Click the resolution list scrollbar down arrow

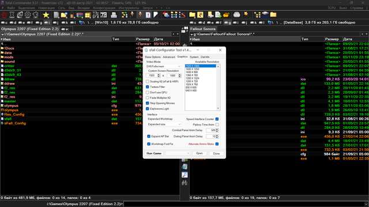pyautogui.click(x=218, y=109)
